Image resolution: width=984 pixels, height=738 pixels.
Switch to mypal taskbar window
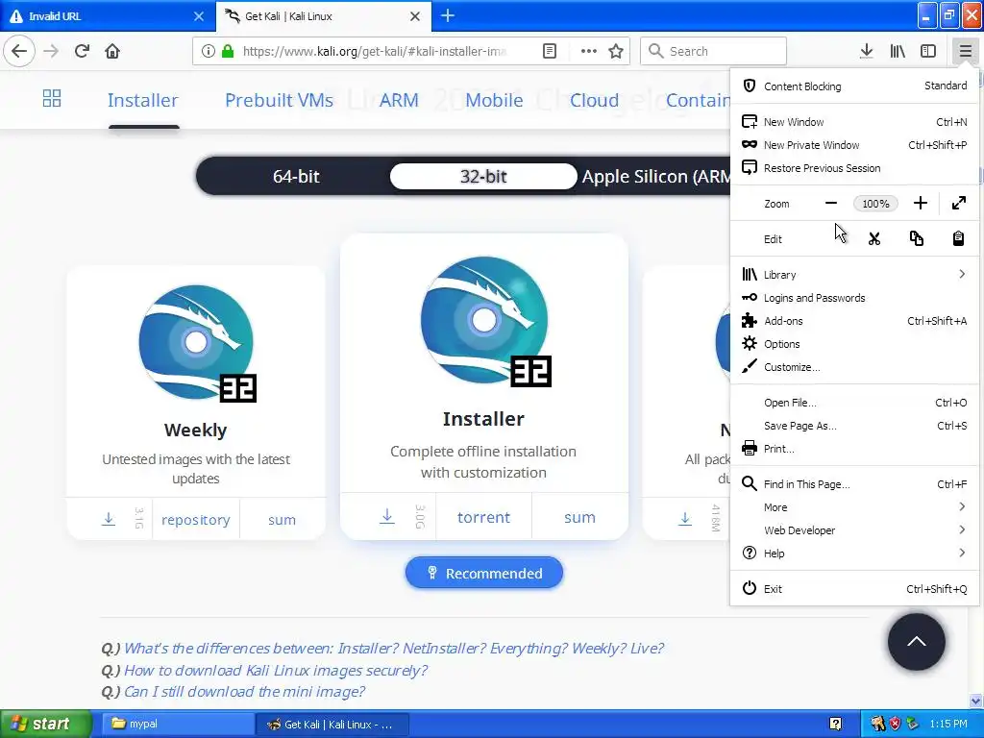[x=178, y=724]
